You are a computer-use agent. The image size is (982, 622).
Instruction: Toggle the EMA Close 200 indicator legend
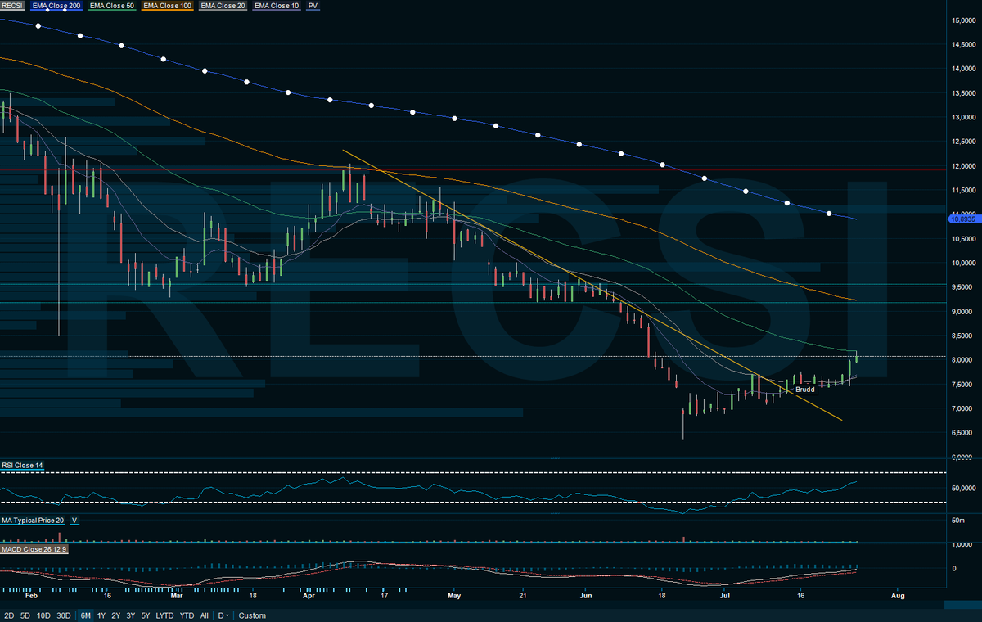[56, 6]
